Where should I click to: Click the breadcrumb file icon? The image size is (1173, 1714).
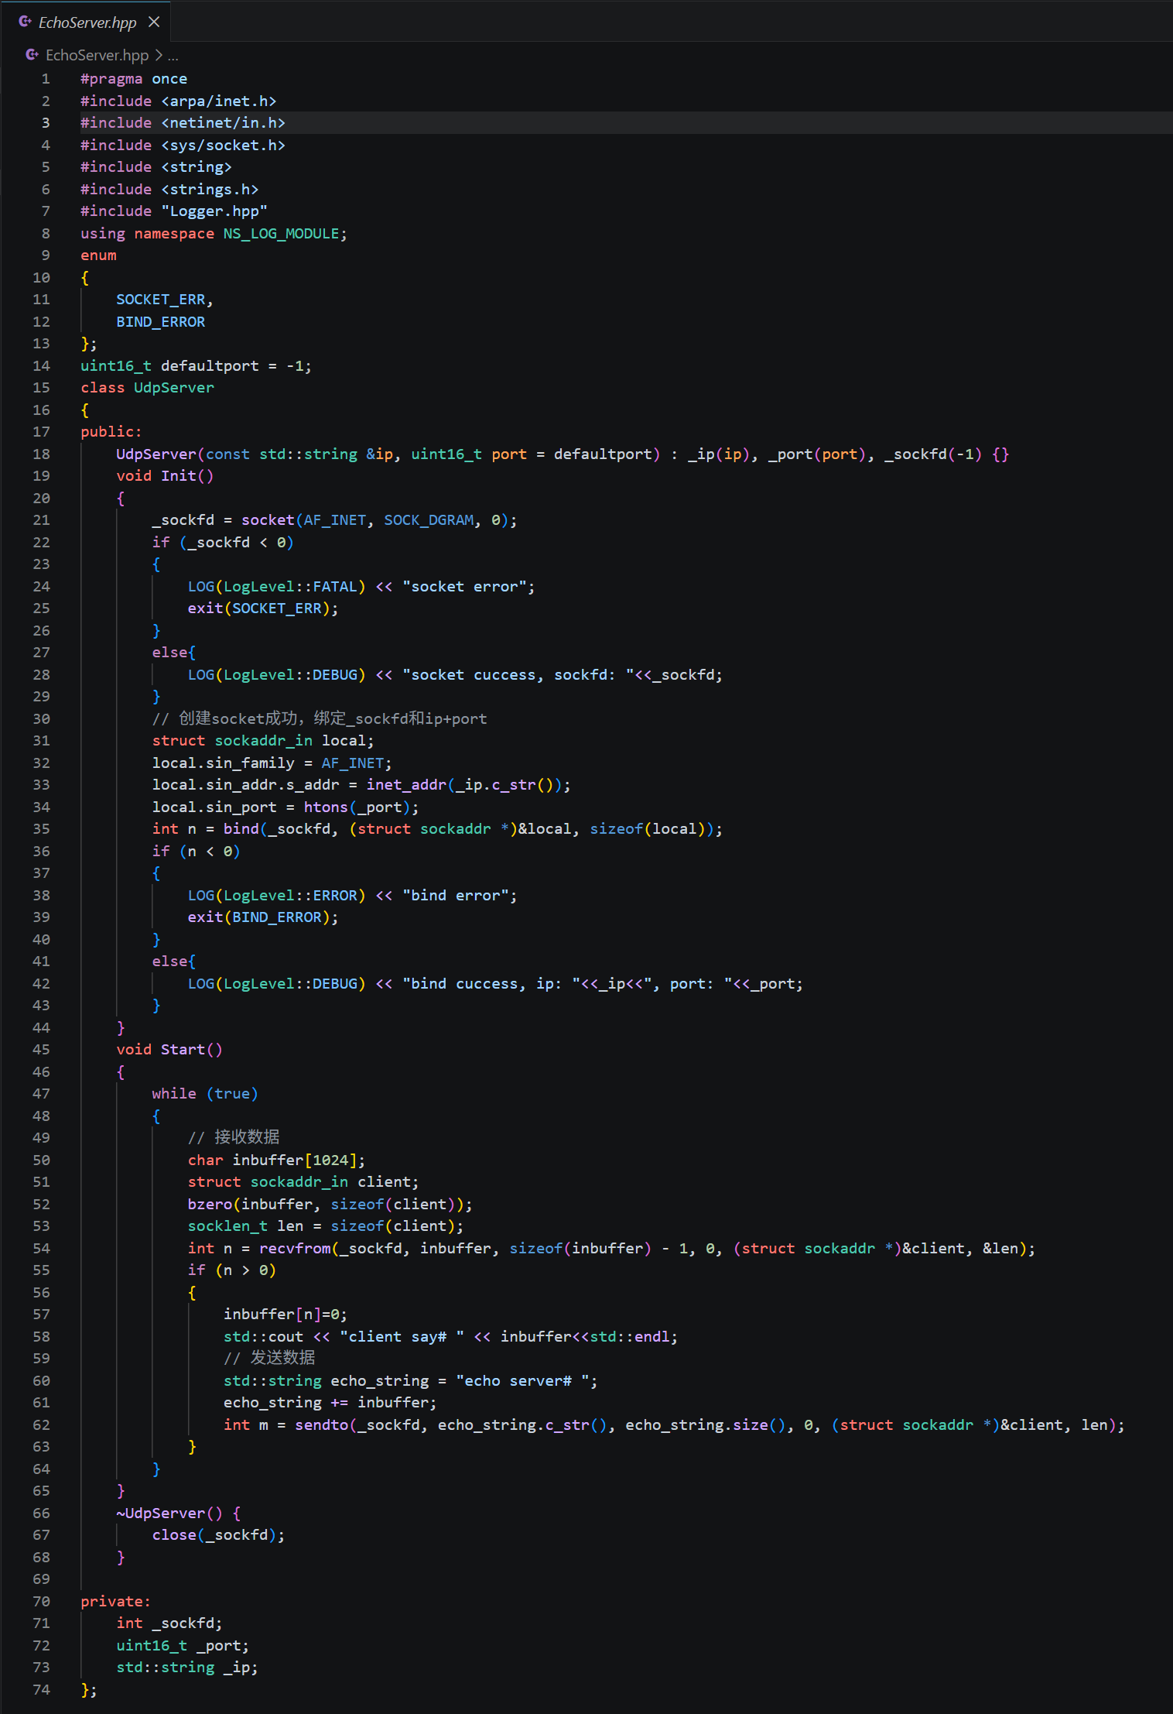click(32, 55)
